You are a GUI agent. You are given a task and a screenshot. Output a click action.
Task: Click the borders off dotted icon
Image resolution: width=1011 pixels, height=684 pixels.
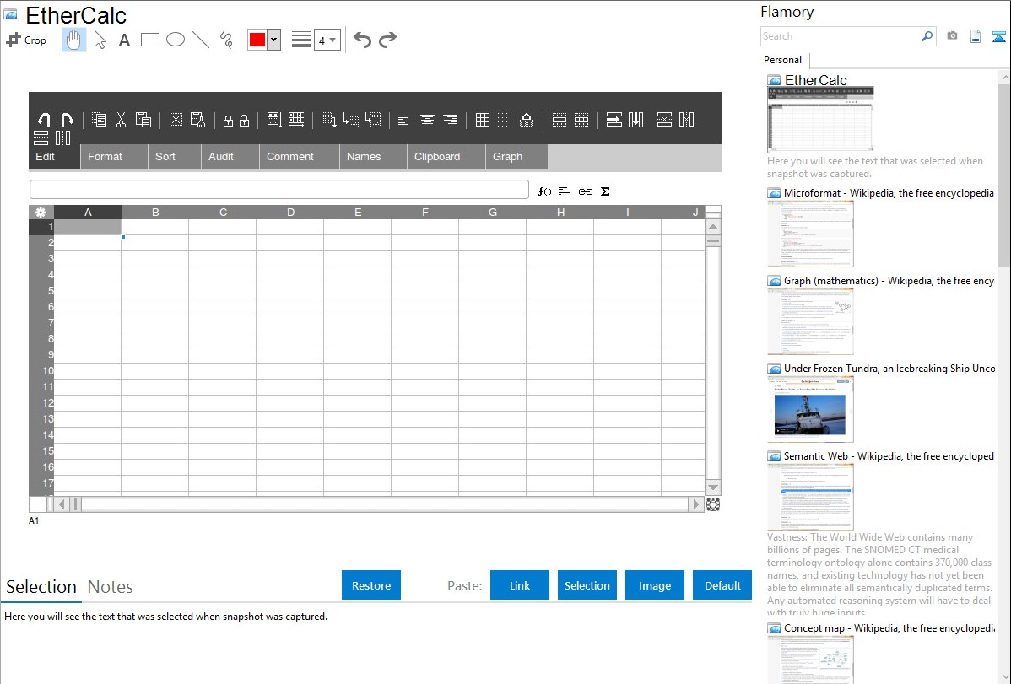(x=504, y=119)
